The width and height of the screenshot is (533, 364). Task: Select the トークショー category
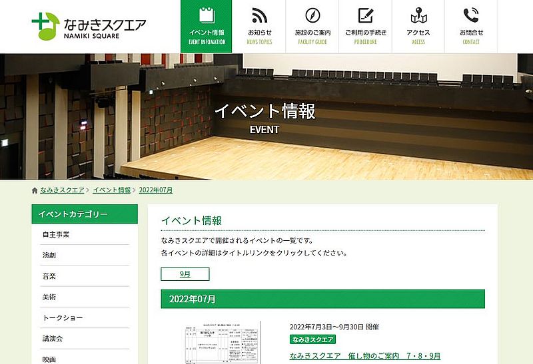[85, 318]
